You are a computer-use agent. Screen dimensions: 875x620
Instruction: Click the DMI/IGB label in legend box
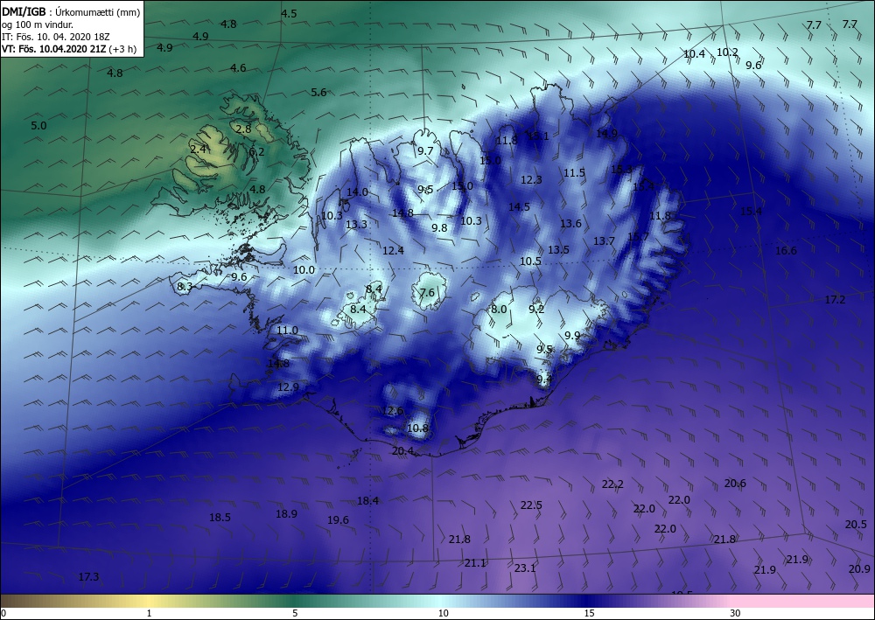(x=24, y=11)
